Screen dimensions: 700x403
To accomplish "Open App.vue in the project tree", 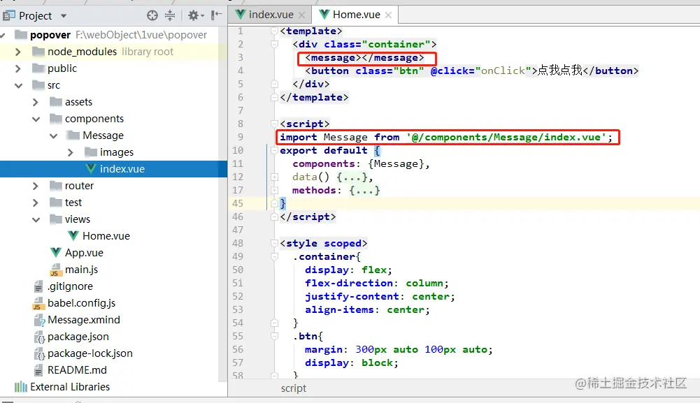I will tap(84, 253).
